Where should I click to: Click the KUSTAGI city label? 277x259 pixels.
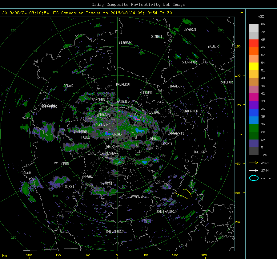tap(154, 112)
